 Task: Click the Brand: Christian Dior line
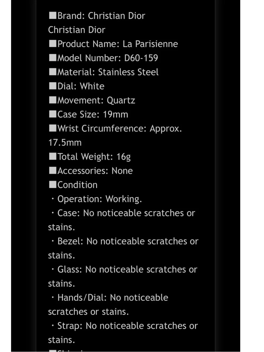97,16
